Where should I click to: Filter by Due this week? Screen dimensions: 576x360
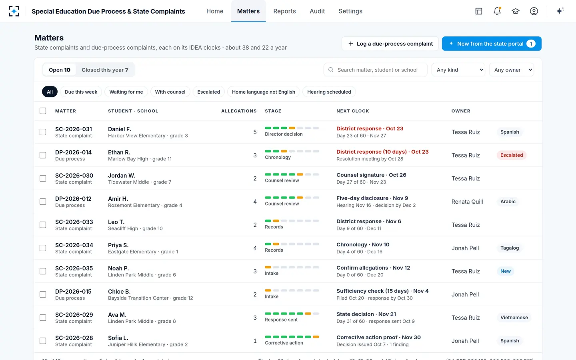click(81, 92)
